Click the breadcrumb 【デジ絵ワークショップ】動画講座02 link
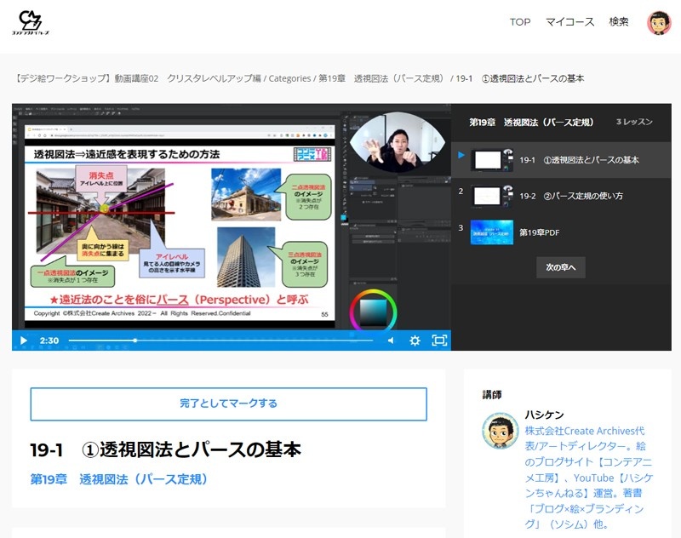This screenshot has width=681, height=538. point(137,78)
